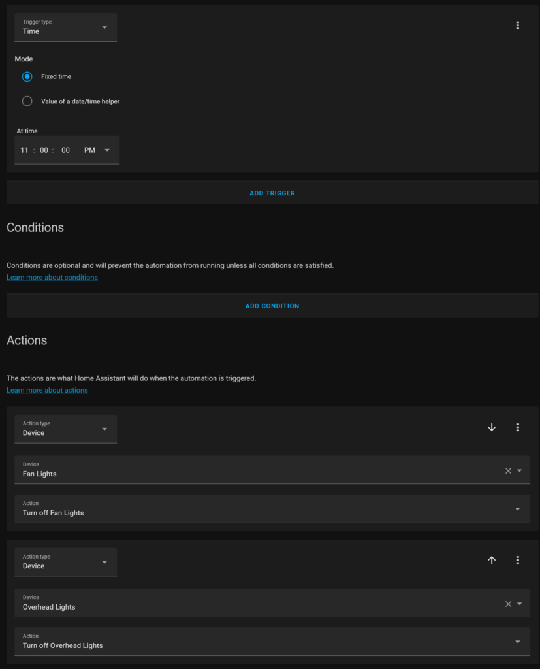Expand the Turn off Overhead Lights dropdown
540x669 pixels.
272,642
